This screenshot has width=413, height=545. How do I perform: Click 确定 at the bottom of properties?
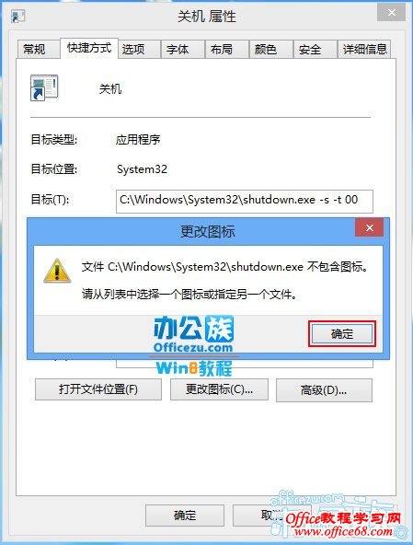point(185,516)
